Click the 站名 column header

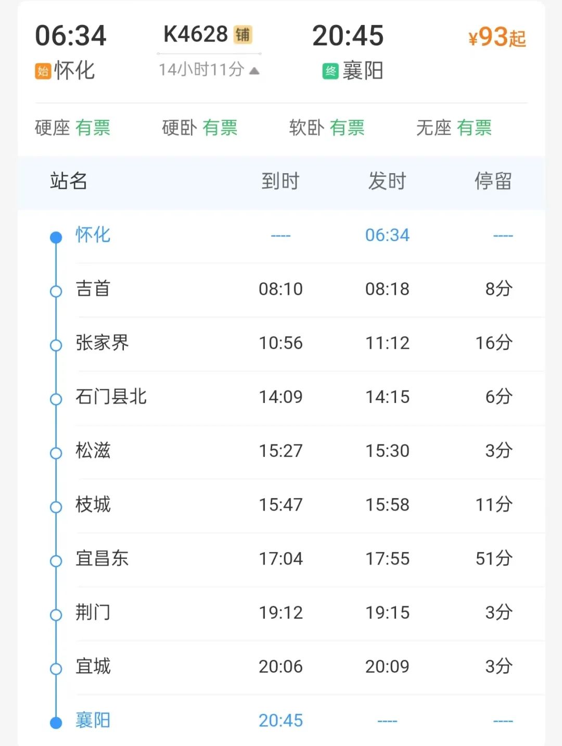68,181
